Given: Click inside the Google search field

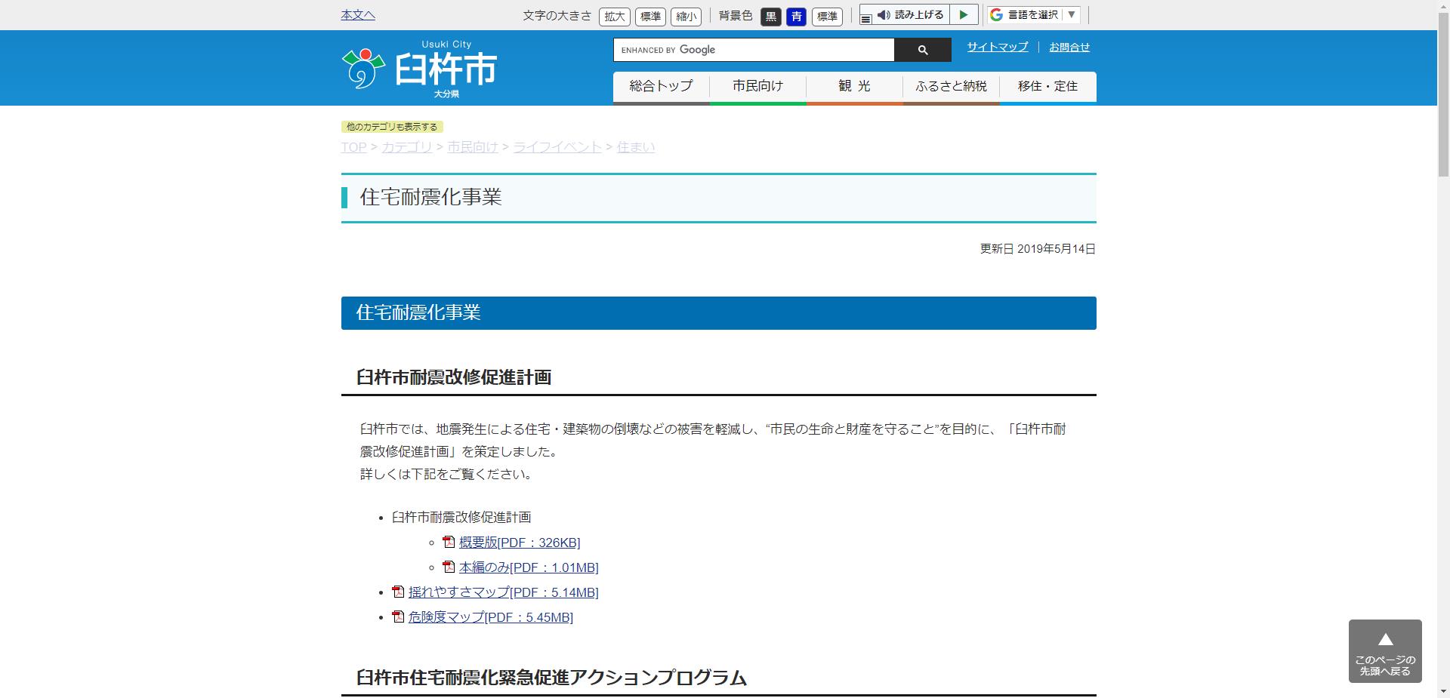Looking at the screenshot, I should [x=753, y=50].
